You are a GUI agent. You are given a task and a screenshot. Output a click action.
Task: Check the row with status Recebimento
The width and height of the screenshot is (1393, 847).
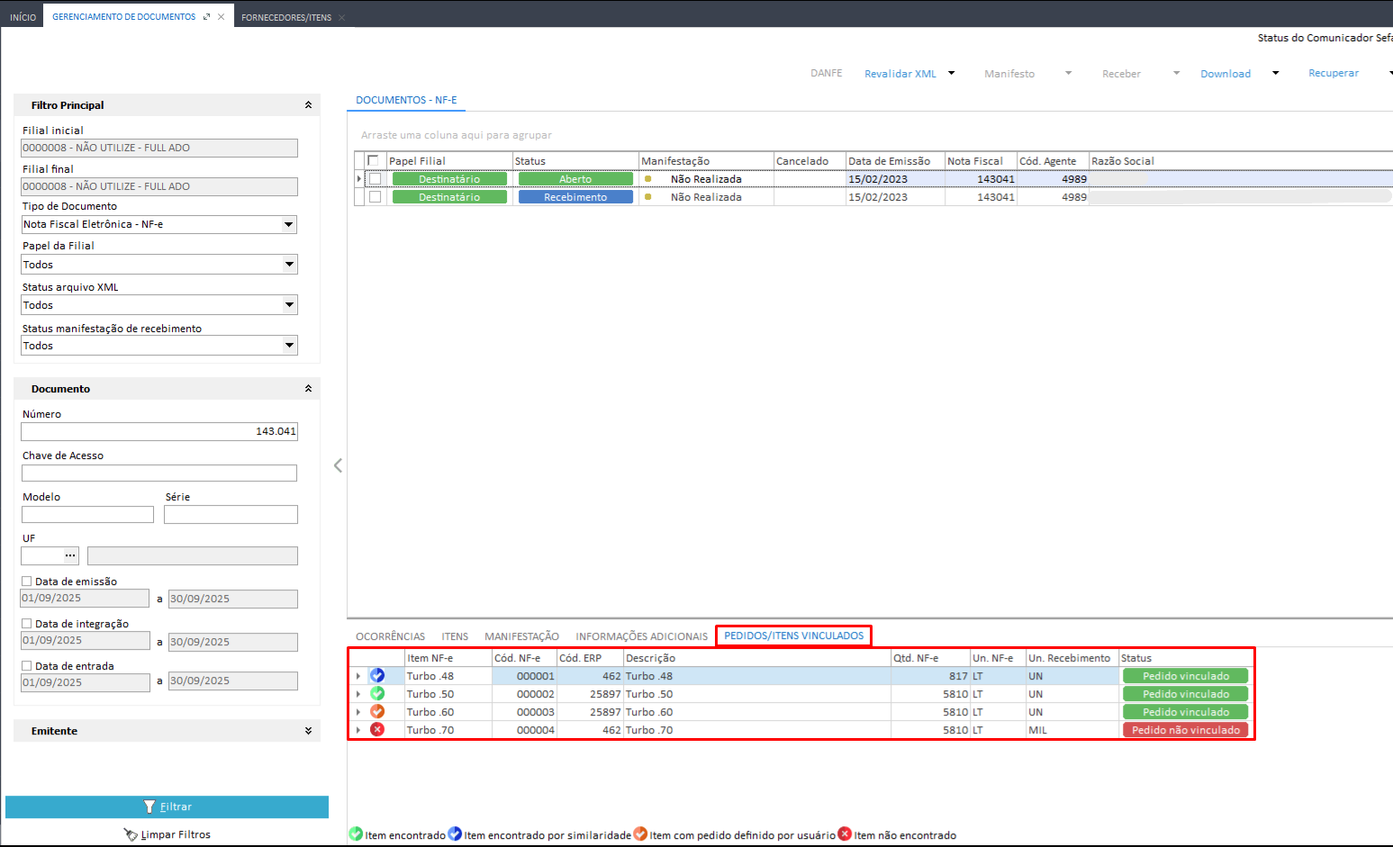tap(375, 197)
